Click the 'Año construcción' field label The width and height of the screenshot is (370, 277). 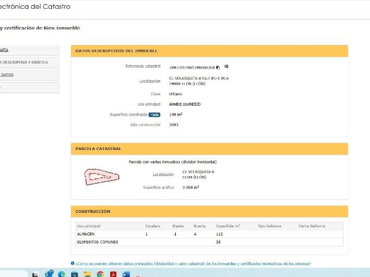(x=145, y=125)
